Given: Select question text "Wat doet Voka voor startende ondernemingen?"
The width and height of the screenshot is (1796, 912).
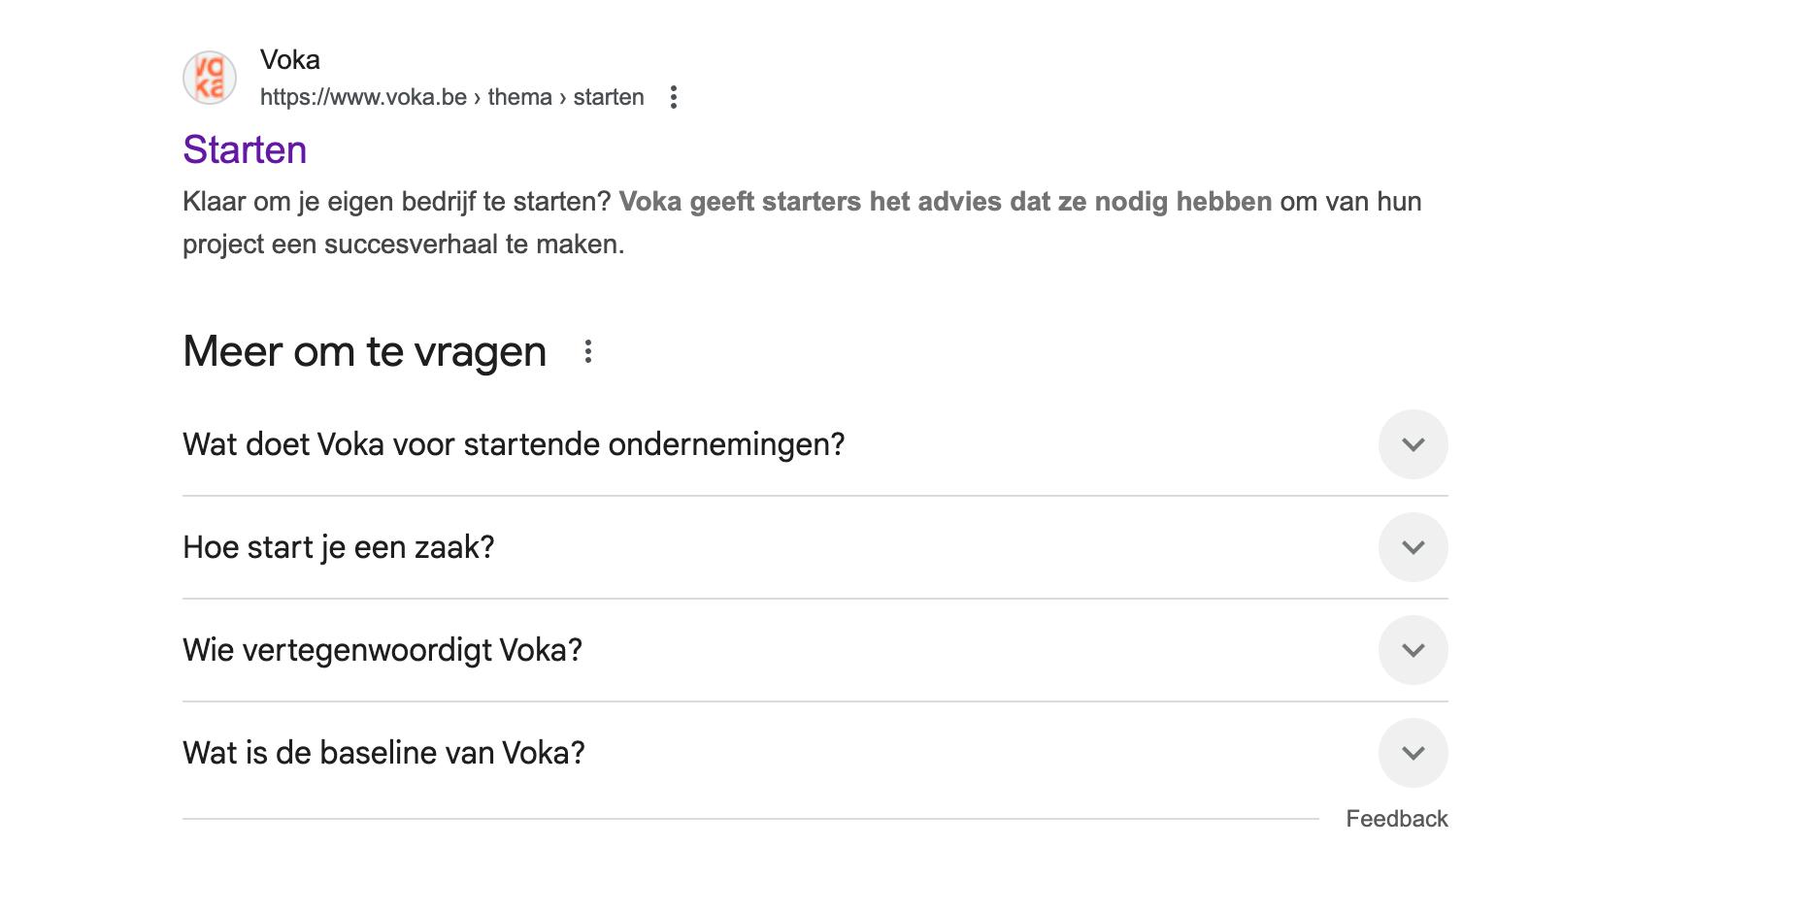Looking at the screenshot, I should click(514, 444).
